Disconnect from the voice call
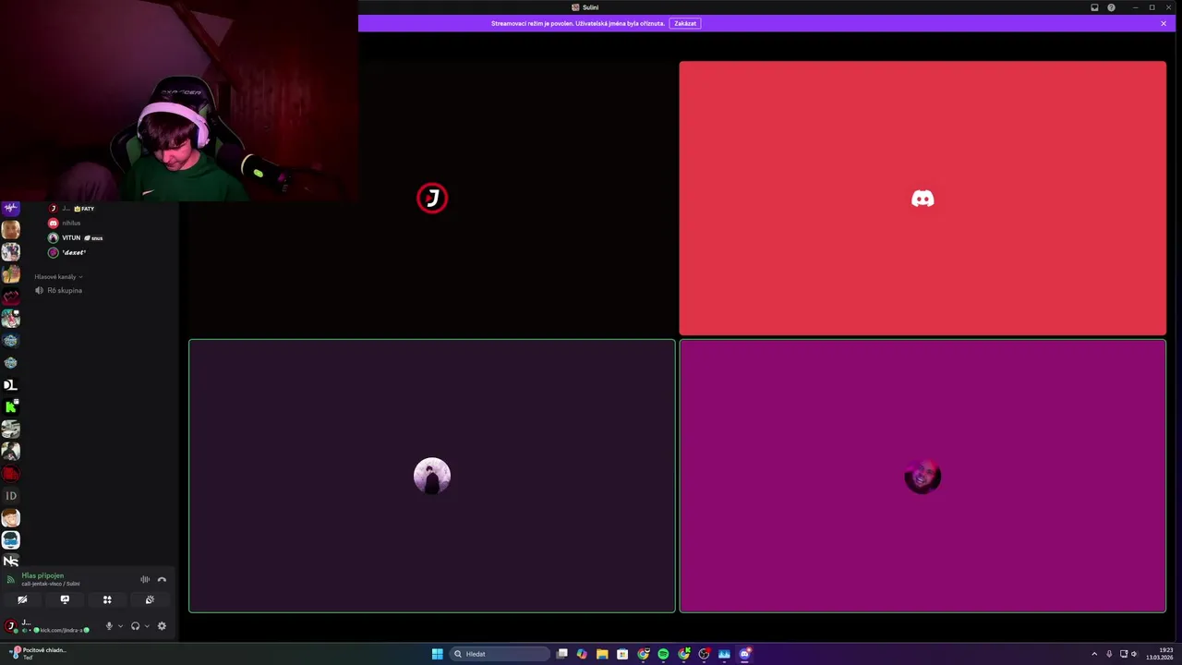 pos(162,579)
